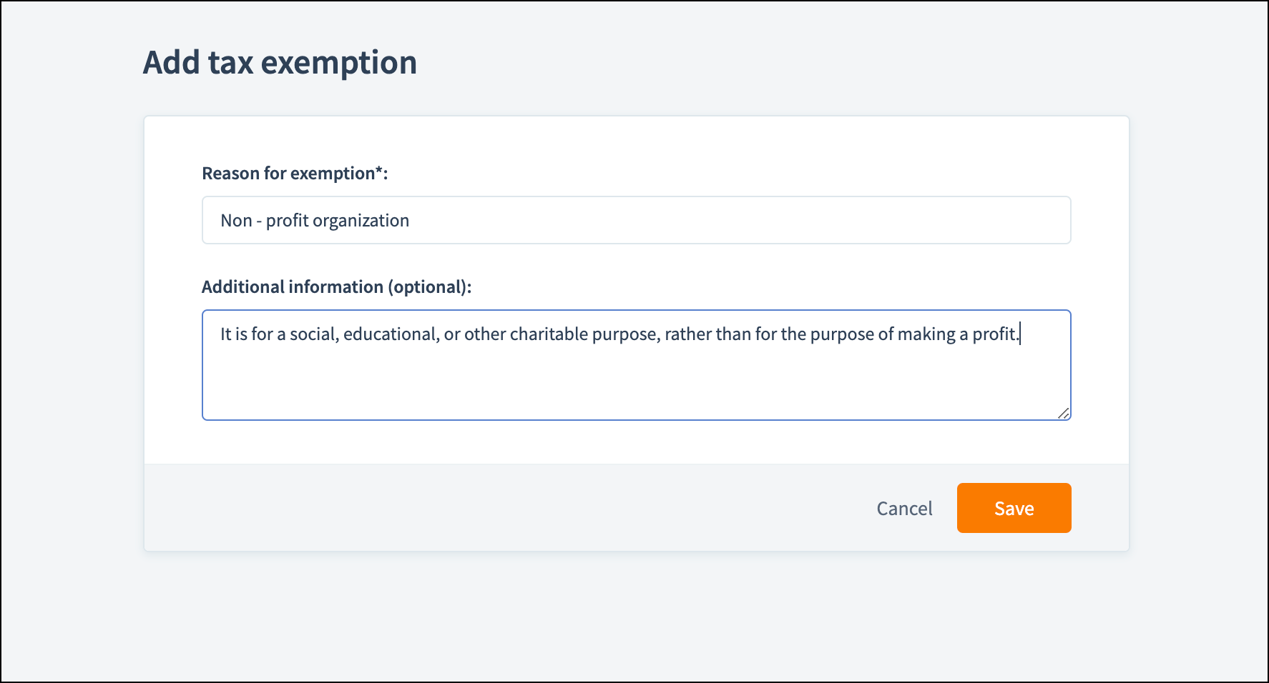Grab the textarea resize handle
Screen dimensions: 1269x683
1063,413
